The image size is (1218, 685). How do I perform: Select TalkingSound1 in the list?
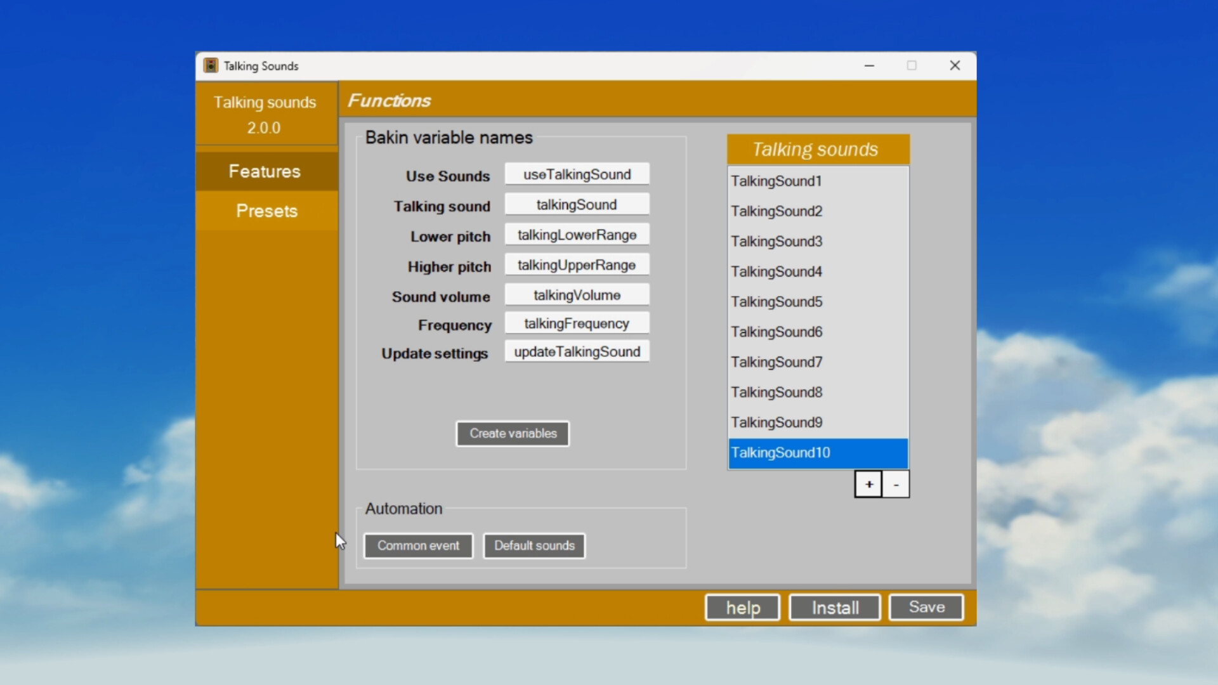click(776, 181)
